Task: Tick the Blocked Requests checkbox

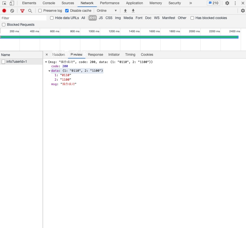Action: [4, 25]
